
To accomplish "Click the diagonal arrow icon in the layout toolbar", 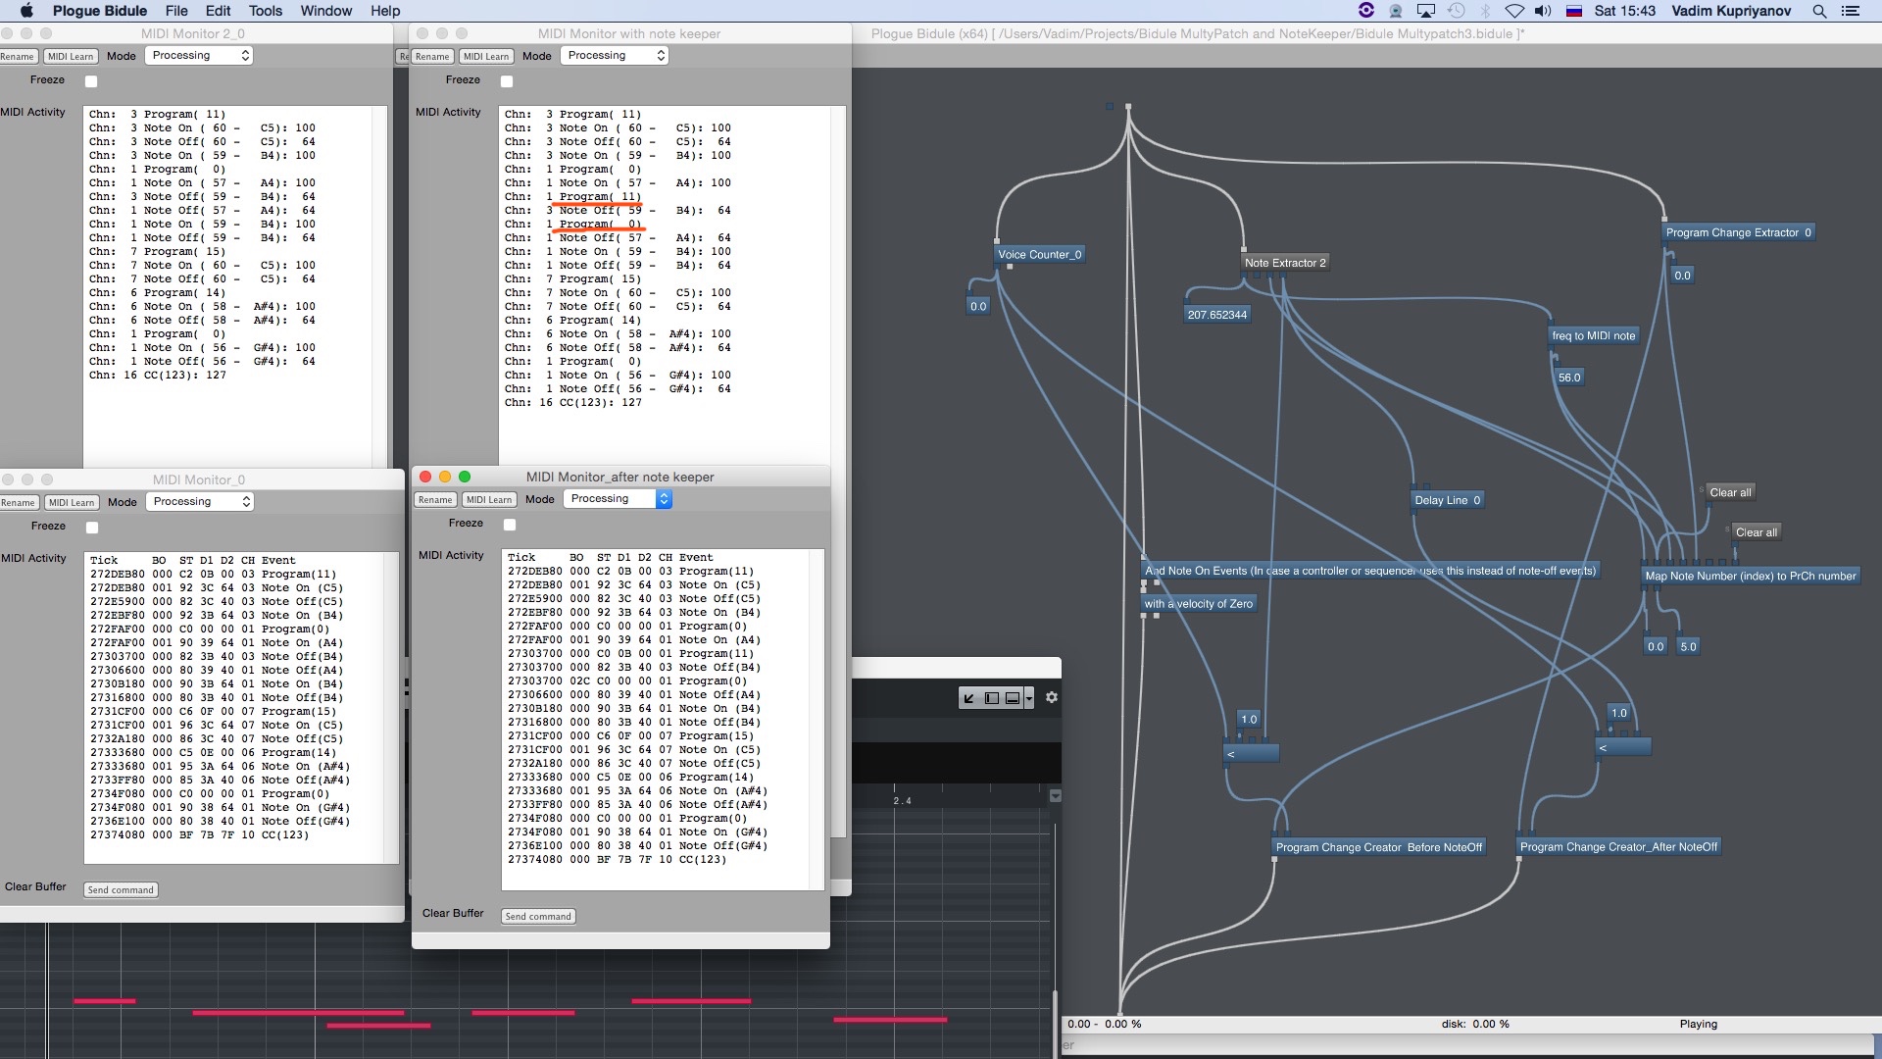I will 969,698.
